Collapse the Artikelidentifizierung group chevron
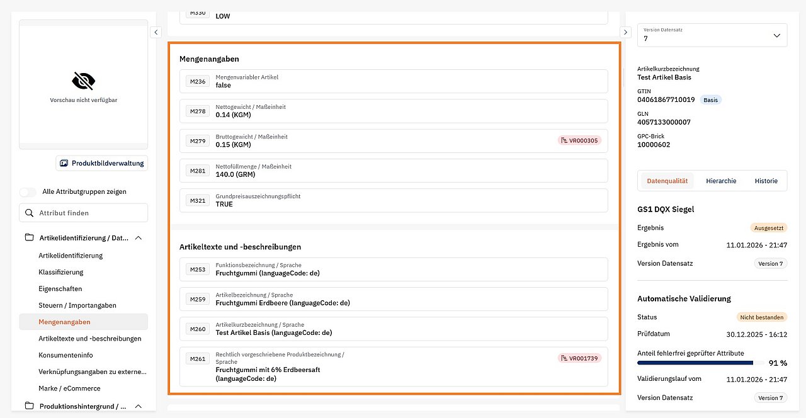This screenshot has height=418, width=806. point(139,238)
